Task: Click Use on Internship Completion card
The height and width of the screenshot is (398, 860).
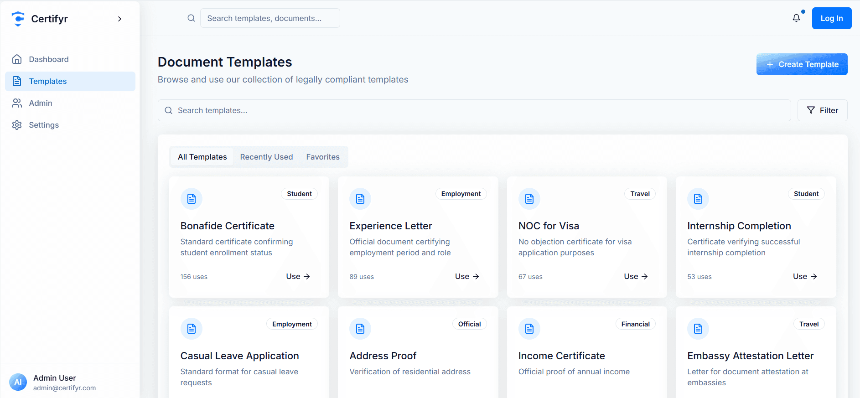Action: [x=805, y=276]
